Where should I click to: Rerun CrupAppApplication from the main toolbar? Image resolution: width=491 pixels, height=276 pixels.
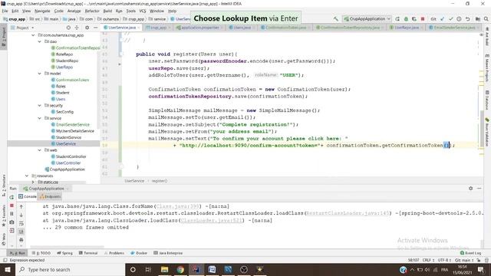tap(397, 18)
